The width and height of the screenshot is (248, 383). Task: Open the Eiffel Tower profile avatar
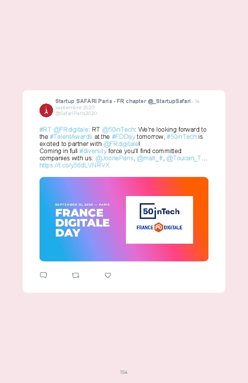click(x=46, y=110)
